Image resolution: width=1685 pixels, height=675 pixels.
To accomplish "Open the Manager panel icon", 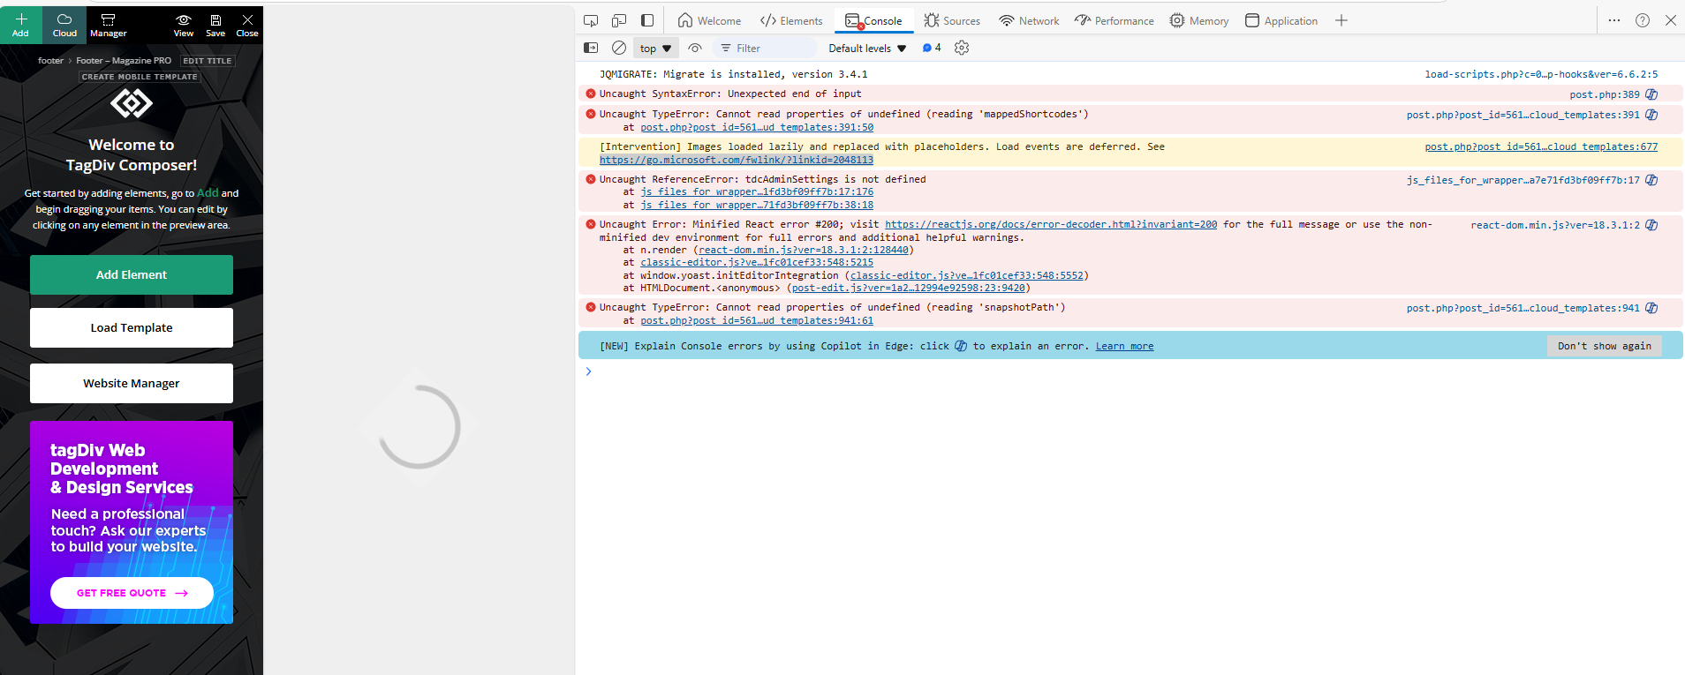I will tap(109, 25).
